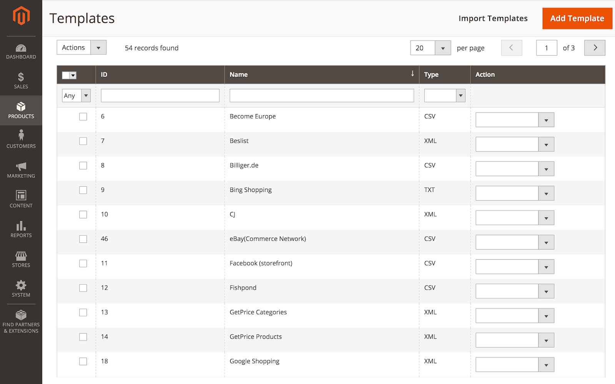Open the Stores sidebar menu
The image size is (615, 384).
(x=21, y=259)
